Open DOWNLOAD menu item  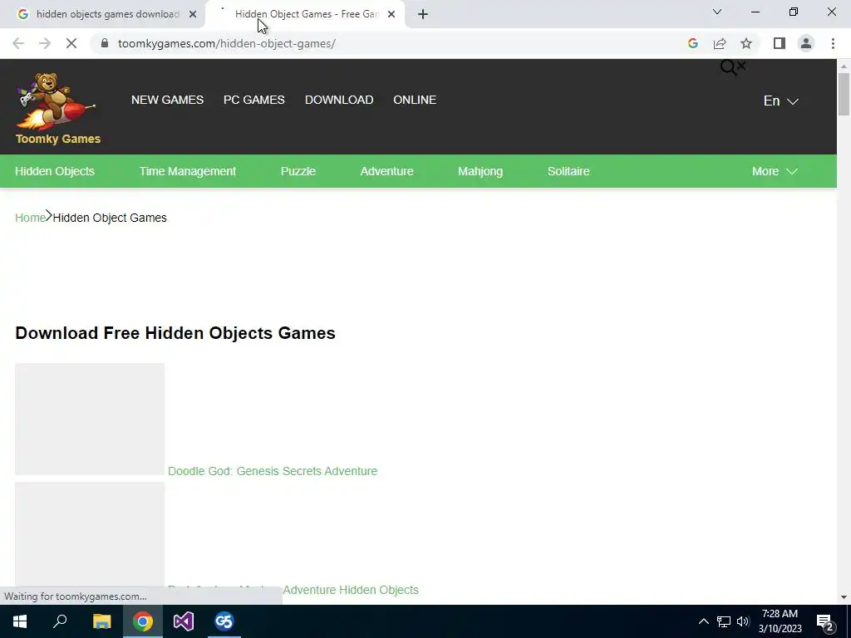(x=339, y=100)
